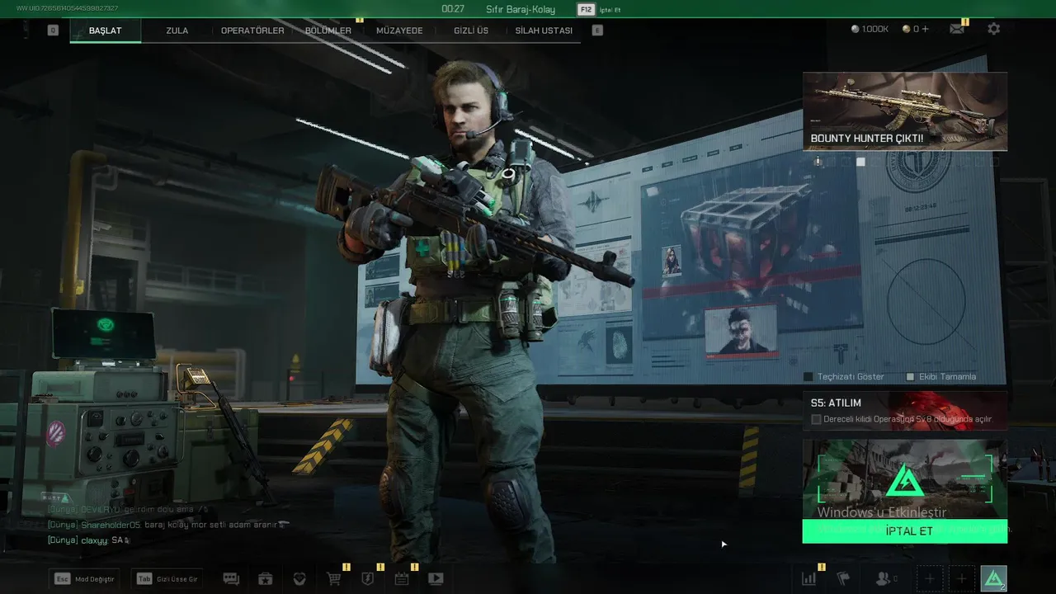Toggle Ekibi Tamamla checkbox
1056x594 pixels.
910,377
